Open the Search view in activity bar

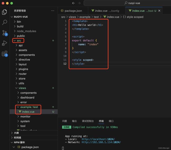(x=4, y=22)
